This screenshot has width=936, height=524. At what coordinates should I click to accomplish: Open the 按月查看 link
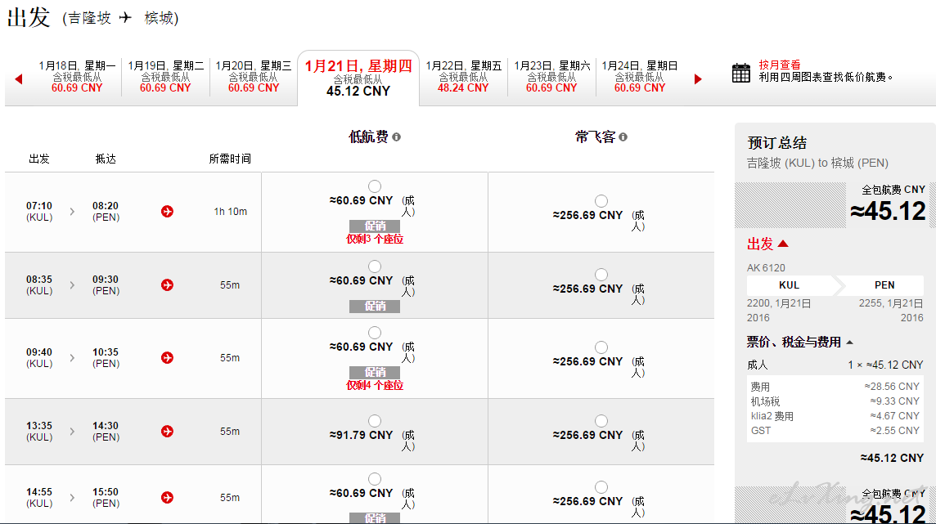pos(780,65)
